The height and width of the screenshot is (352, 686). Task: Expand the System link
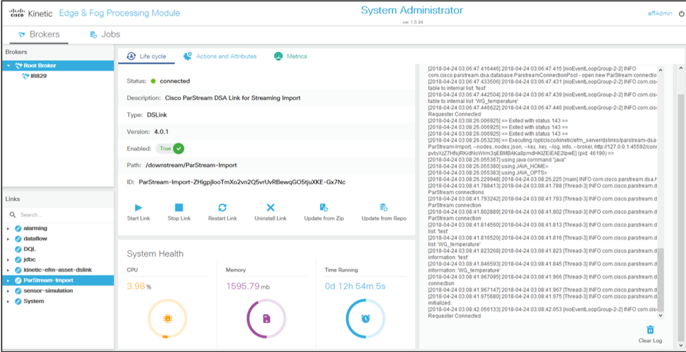pyautogui.click(x=8, y=301)
